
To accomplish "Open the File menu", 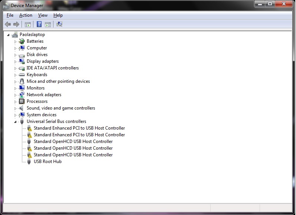I will coord(10,15).
